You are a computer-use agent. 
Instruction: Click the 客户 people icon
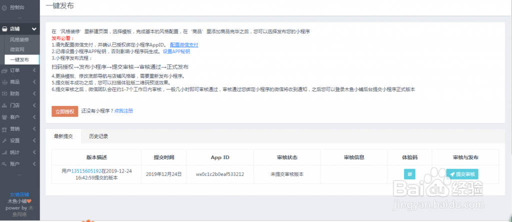point(4,117)
